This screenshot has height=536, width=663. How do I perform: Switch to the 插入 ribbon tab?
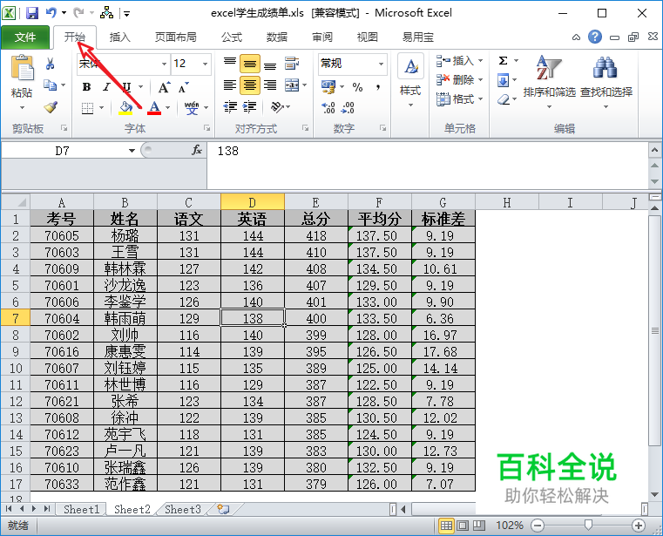[119, 37]
